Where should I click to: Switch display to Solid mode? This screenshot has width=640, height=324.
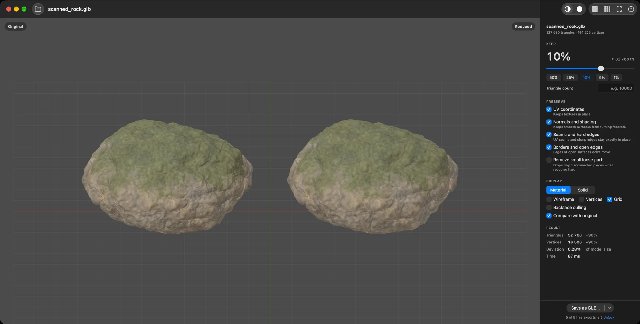(582, 190)
